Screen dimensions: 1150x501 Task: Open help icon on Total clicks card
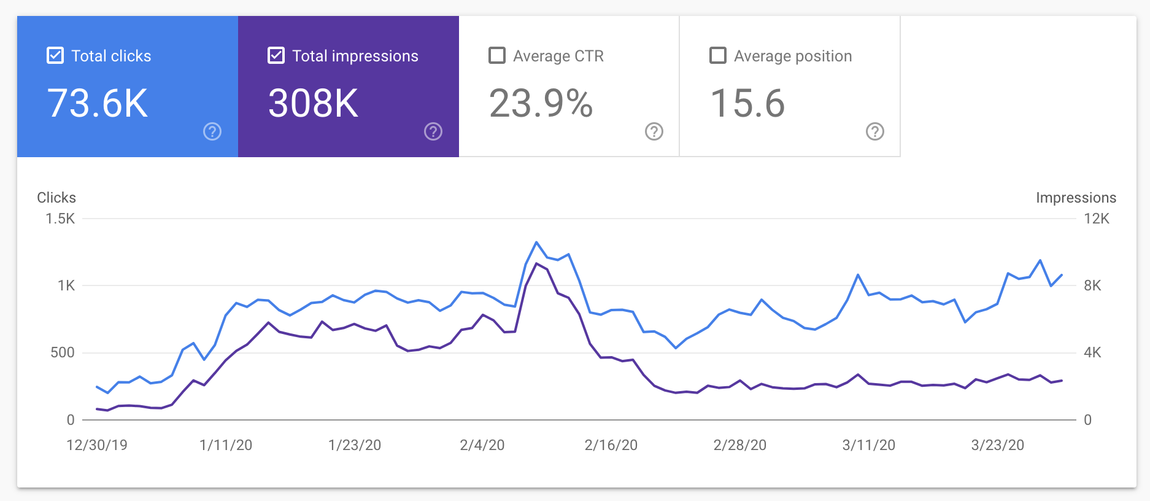coord(212,131)
